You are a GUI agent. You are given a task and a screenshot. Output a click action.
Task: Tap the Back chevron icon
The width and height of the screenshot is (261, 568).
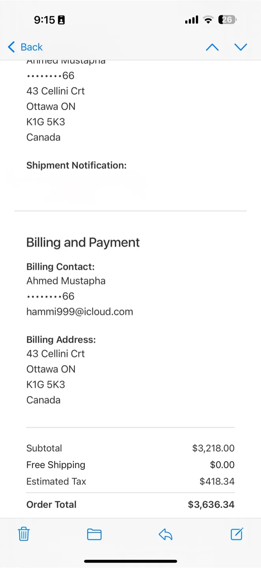(11, 47)
